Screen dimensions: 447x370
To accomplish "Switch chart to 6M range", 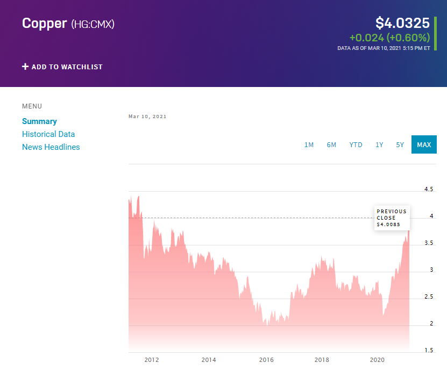I will (331, 144).
